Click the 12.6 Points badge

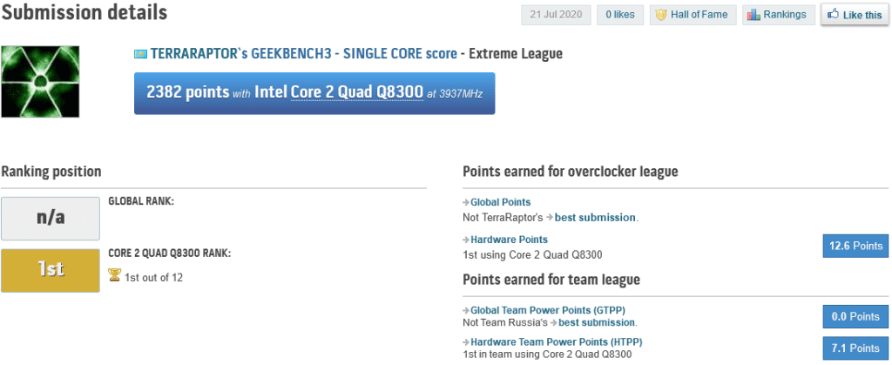click(x=855, y=247)
